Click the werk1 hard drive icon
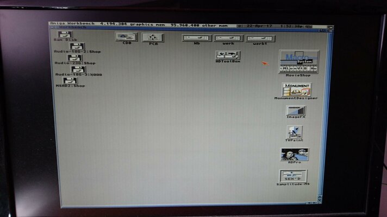Image resolution: width=387 pixels, height=217 pixels. [x=260, y=38]
